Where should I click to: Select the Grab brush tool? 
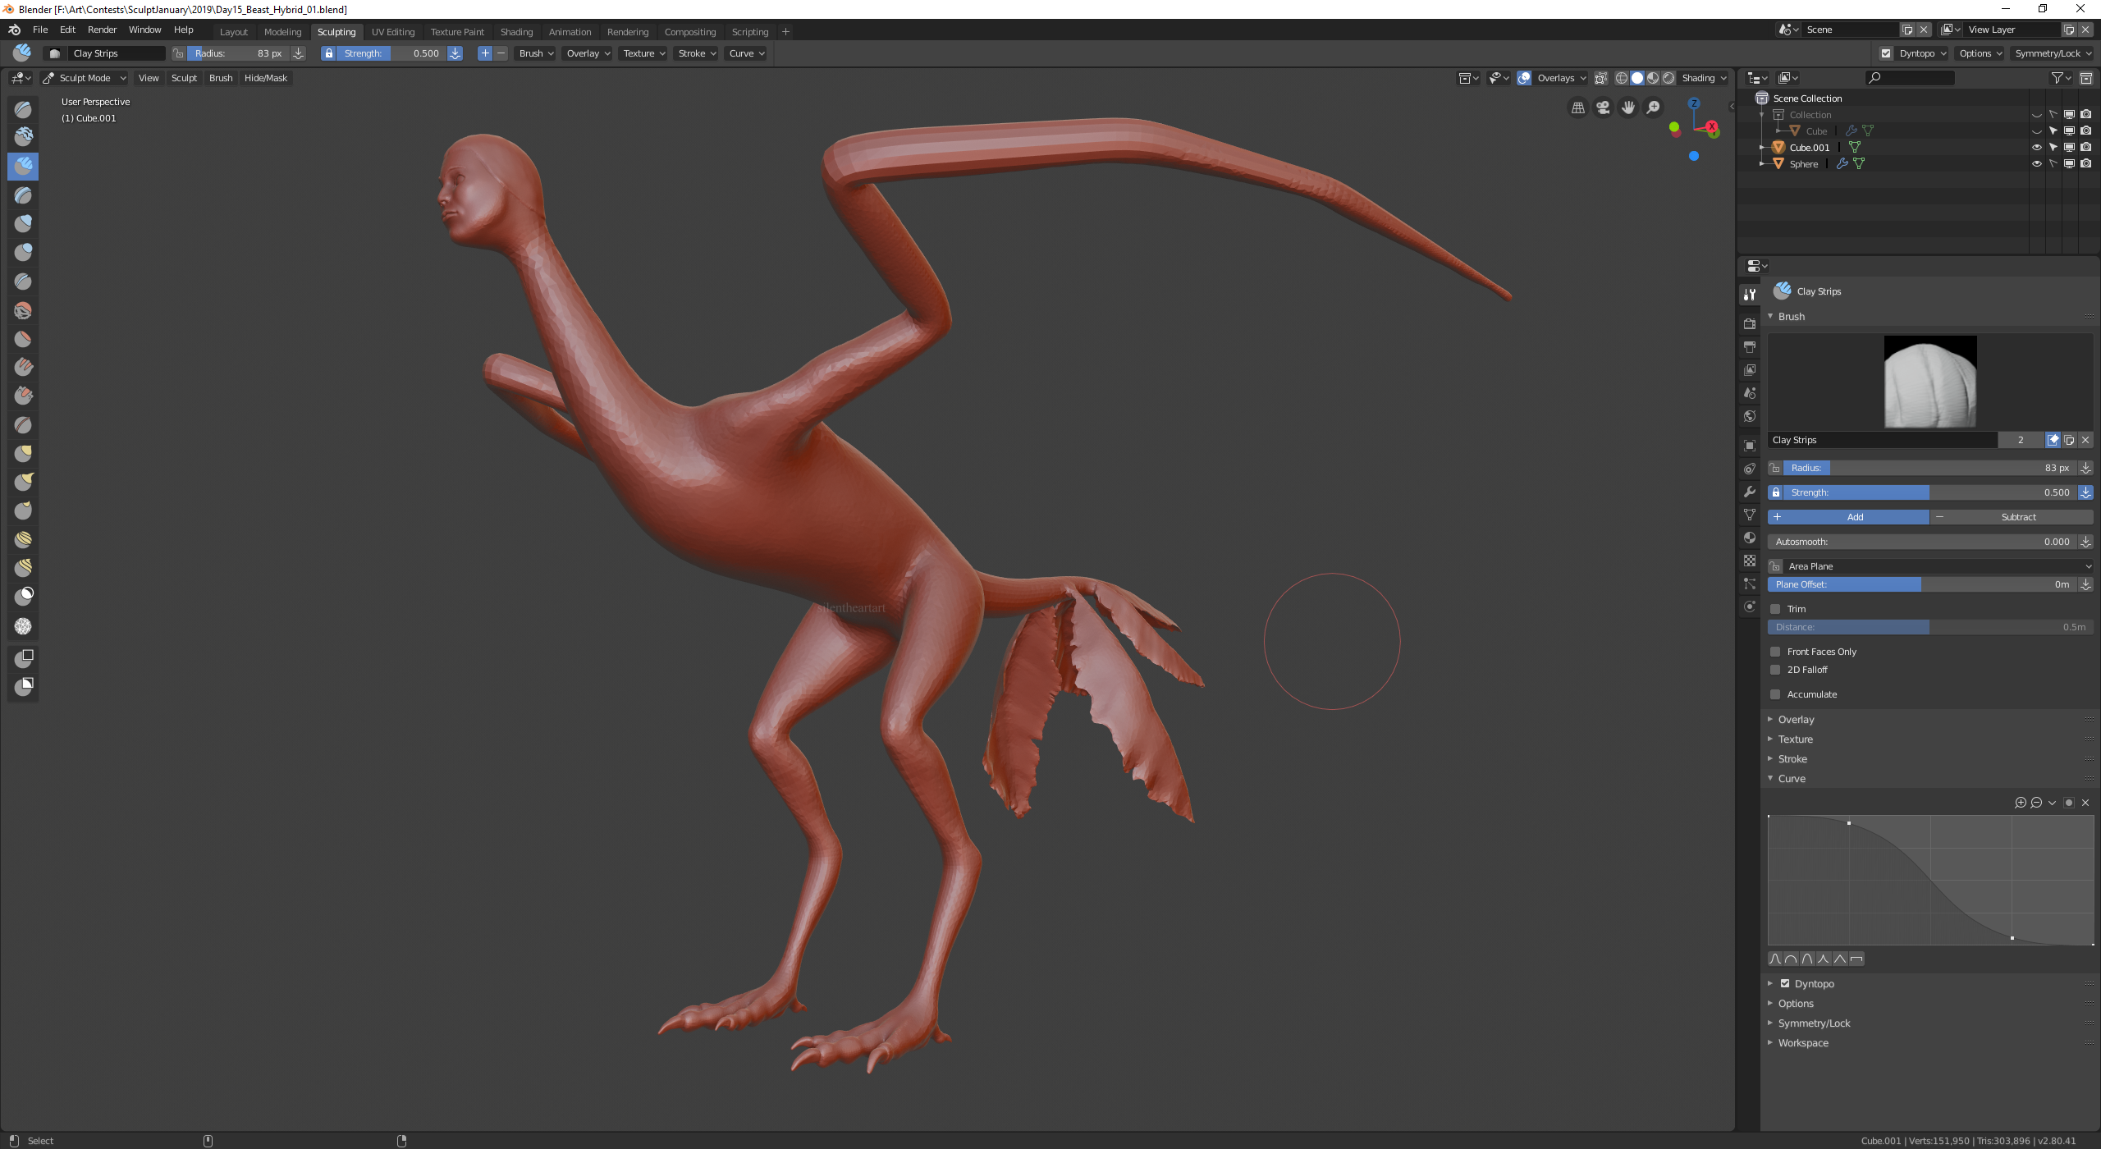click(x=23, y=453)
